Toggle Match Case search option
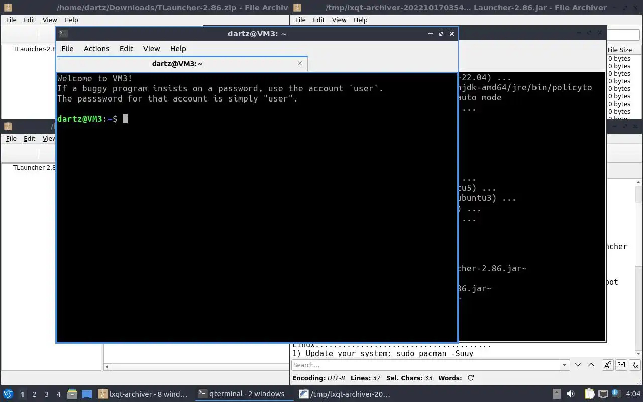This screenshot has width=643, height=402. (607, 365)
